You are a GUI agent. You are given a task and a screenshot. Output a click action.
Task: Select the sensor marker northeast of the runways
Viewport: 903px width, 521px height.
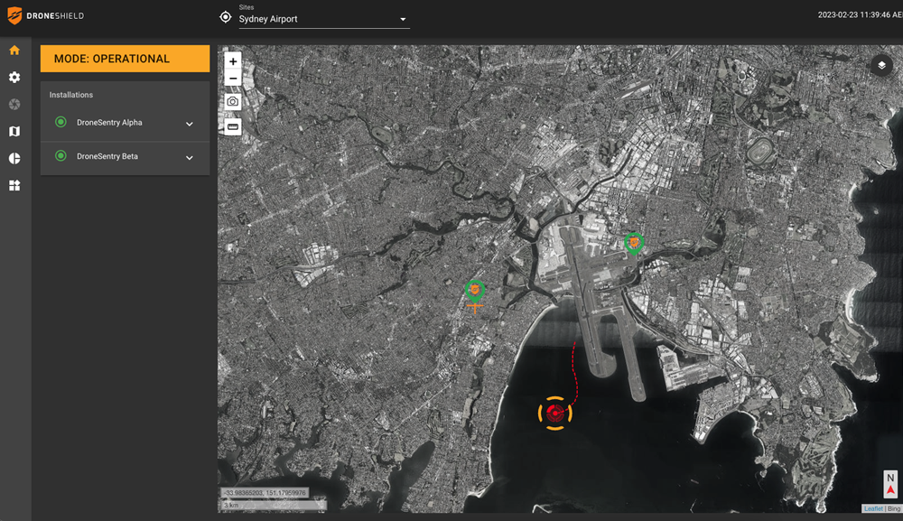[634, 244]
